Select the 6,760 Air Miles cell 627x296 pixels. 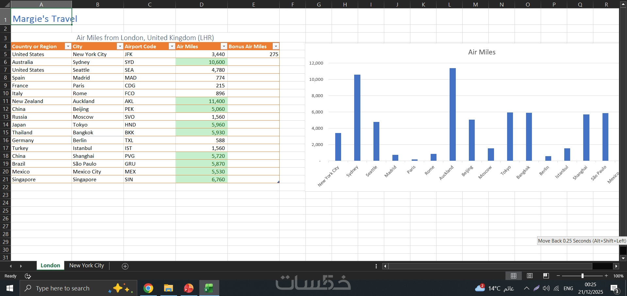pyautogui.click(x=202, y=179)
